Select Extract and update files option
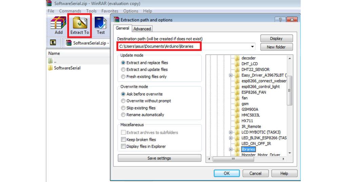Screen dimensions: 347x182 tap(123, 70)
